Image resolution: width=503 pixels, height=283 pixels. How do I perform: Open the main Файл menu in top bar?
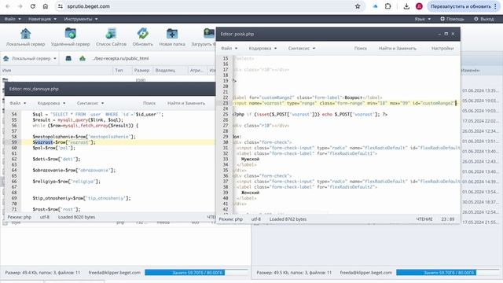pos(13,19)
